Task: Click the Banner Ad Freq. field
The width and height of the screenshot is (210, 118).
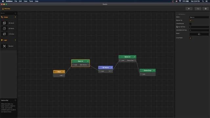Action: [x=199, y=27]
